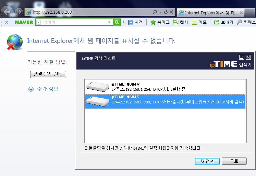Click the router image for N604S

(x=97, y=101)
